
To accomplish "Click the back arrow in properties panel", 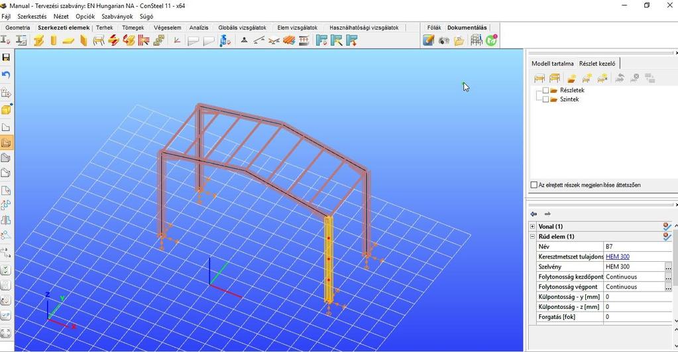I will 534,214.
